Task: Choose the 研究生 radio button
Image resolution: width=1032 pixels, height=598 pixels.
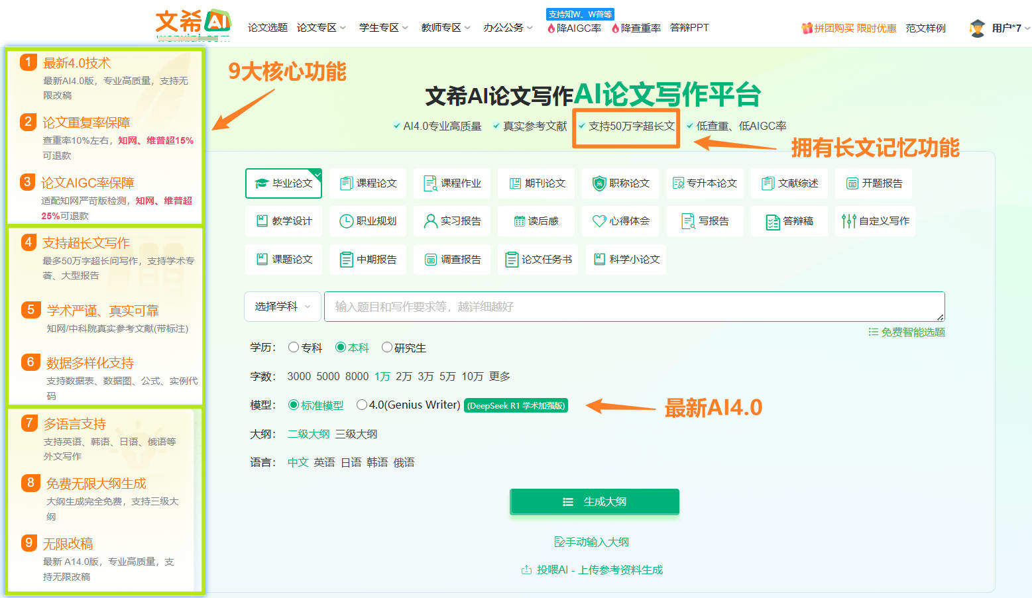Action: [x=387, y=347]
